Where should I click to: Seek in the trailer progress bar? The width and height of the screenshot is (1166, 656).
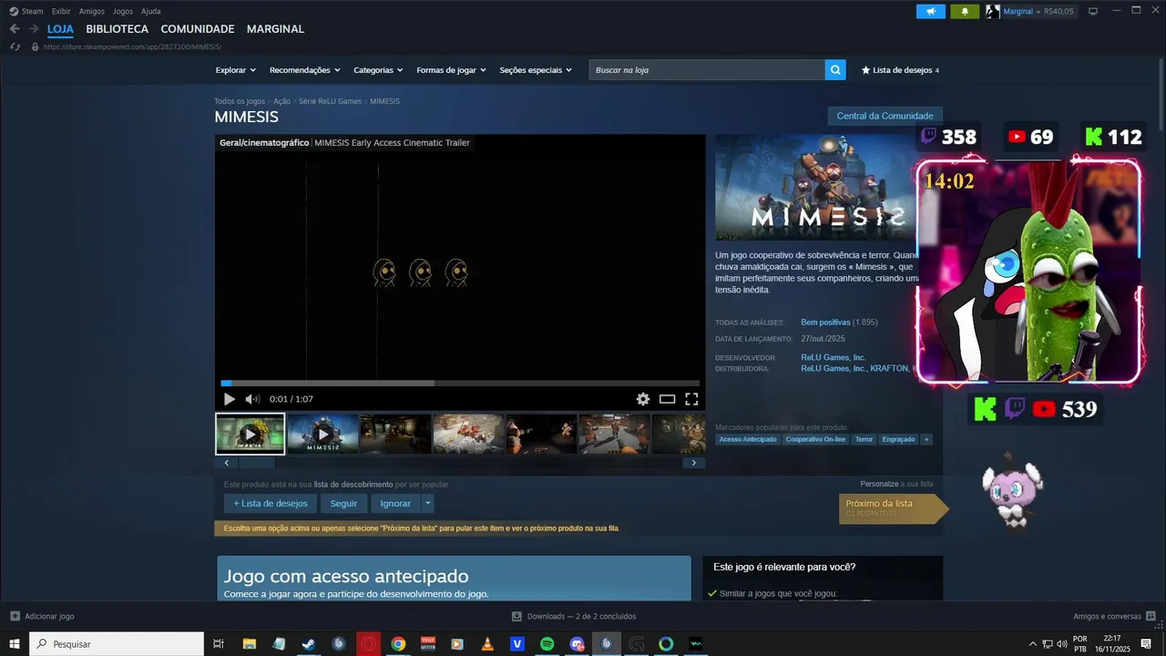(460, 384)
